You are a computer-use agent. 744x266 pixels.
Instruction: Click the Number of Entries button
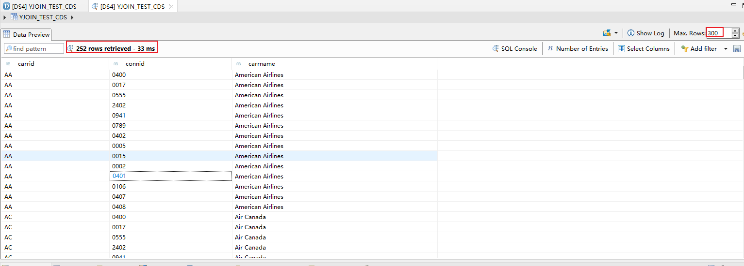click(578, 49)
